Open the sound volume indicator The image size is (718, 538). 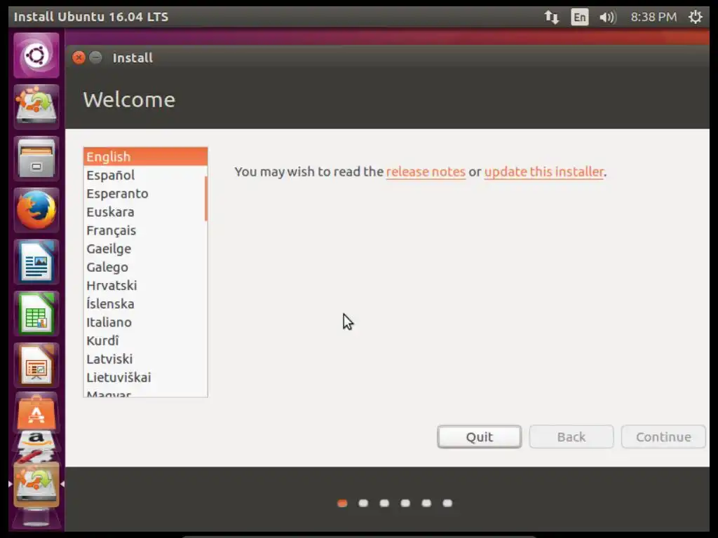point(608,18)
